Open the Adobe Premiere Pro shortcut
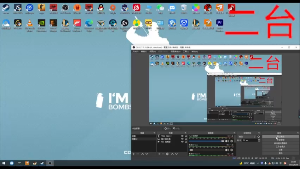Viewport: 300px width, 169px height. pos(219,25)
